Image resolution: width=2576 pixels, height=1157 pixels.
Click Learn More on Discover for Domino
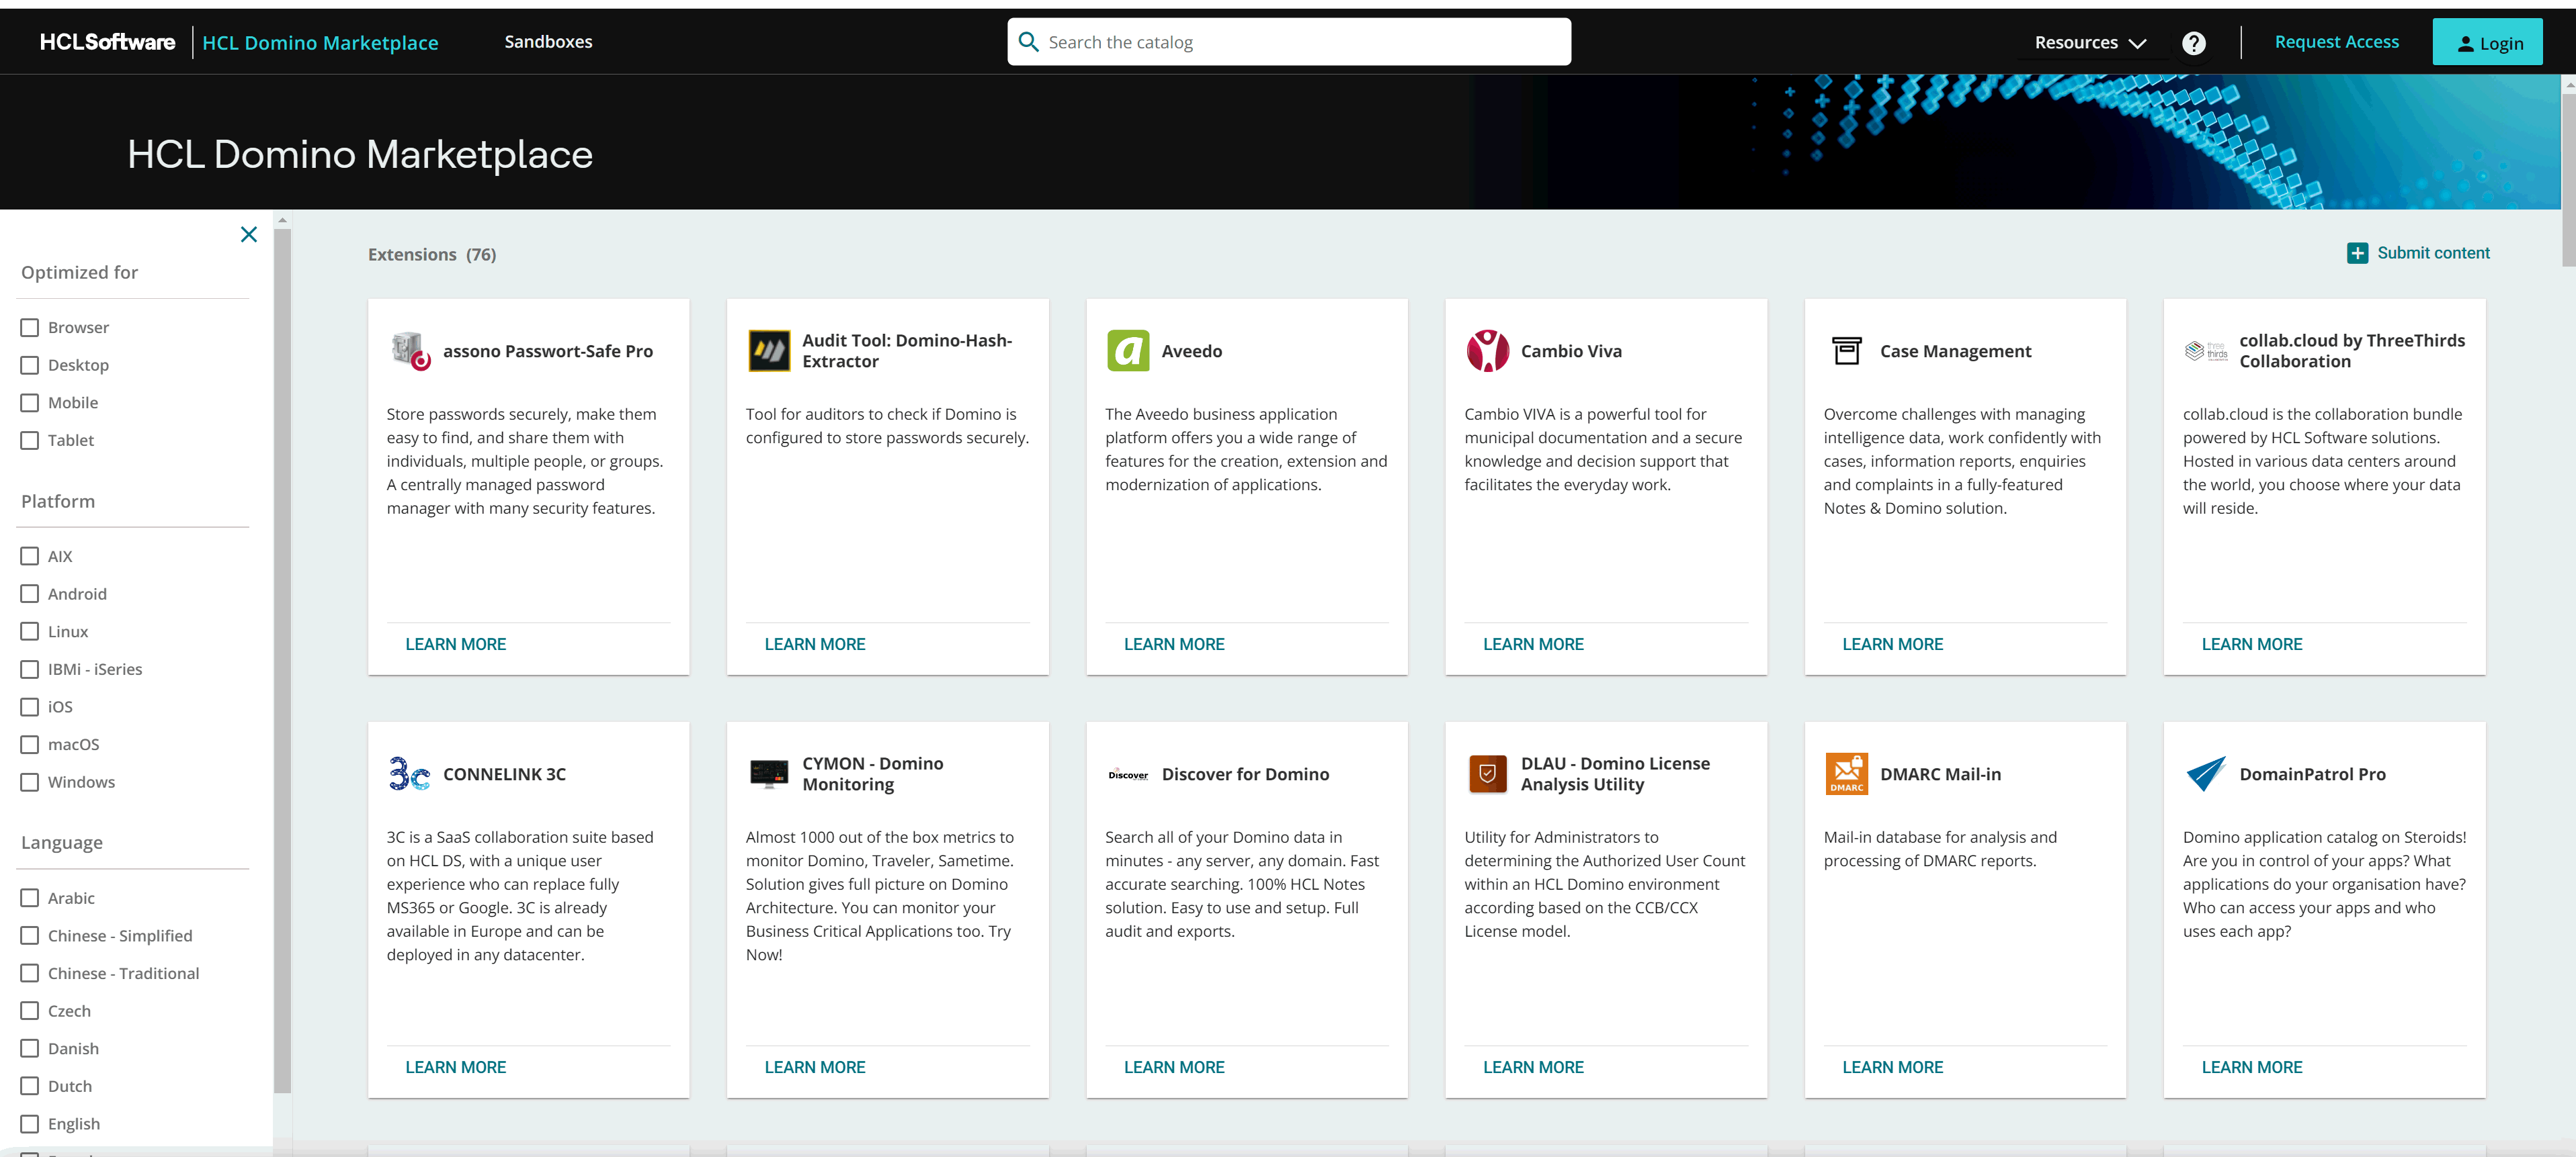point(1174,1067)
